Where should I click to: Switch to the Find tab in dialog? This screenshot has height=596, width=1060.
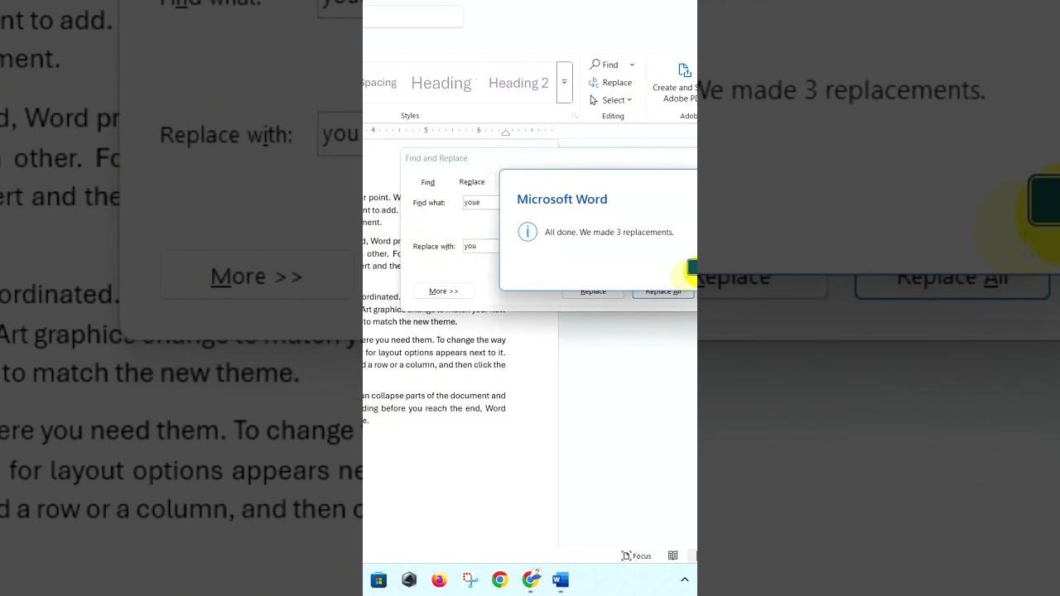point(427,182)
